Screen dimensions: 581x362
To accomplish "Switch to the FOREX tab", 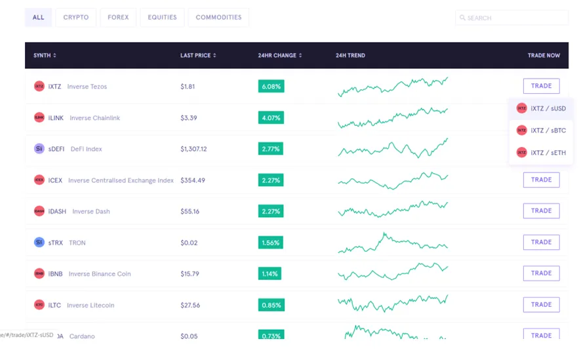I will [x=118, y=18].
